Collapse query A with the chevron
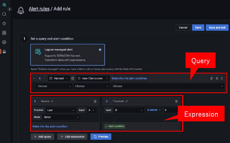The image size is (230, 143). [34, 78]
